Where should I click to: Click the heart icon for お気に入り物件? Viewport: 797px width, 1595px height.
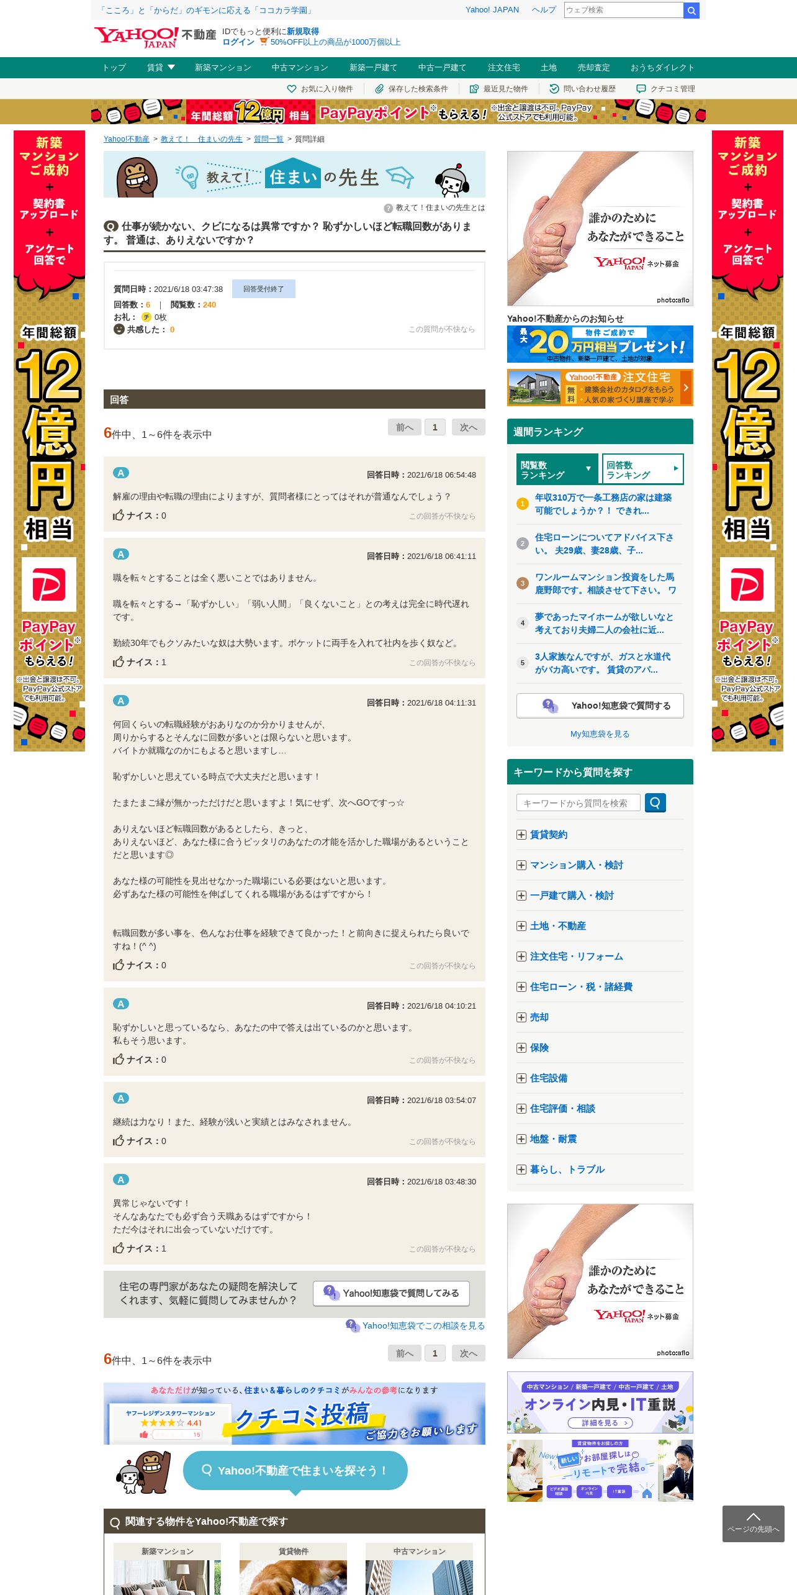click(291, 89)
